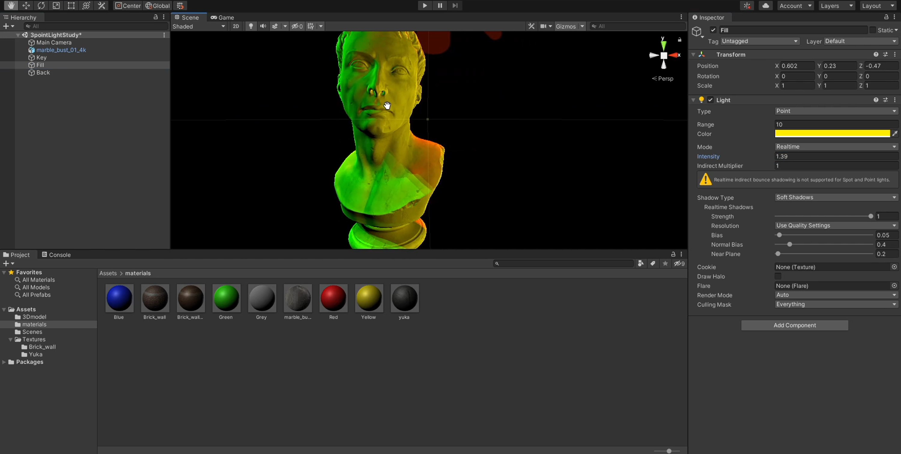Click the color eyedropper icon

[894, 134]
